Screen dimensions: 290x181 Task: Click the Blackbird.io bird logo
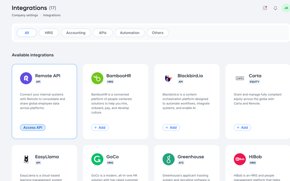click(168, 78)
